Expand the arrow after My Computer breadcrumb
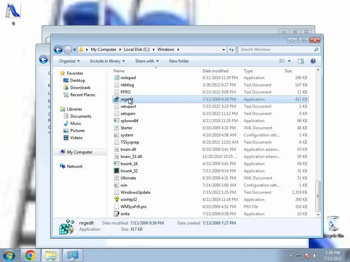Image resolution: width=350 pixels, height=262 pixels. (120, 49)
